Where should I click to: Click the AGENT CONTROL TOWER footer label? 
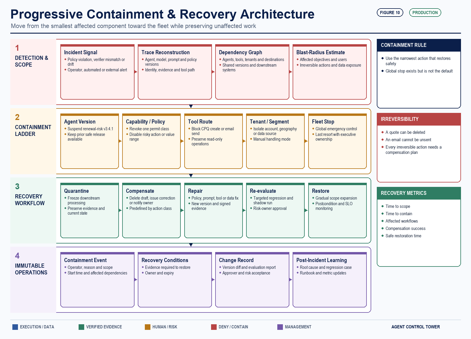click(416, 327)
